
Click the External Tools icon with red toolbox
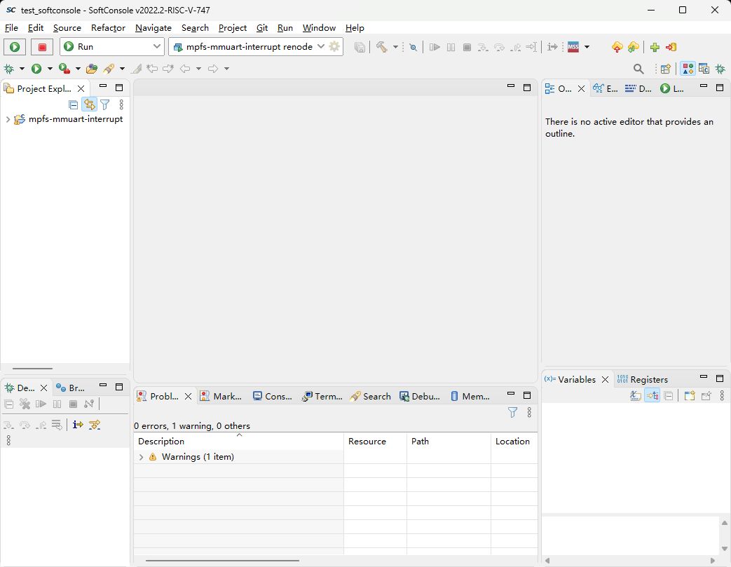[64, 69]
